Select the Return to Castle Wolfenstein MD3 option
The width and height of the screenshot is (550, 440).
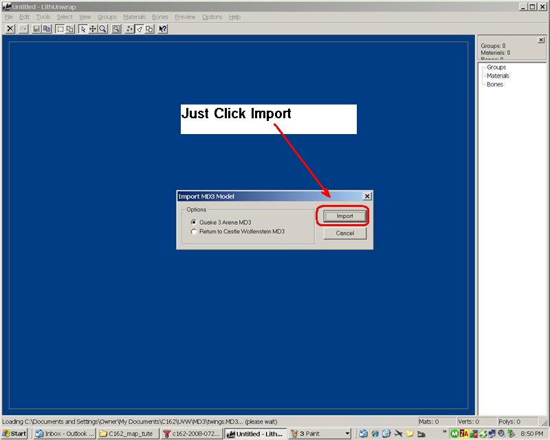[x=238, y=232]
